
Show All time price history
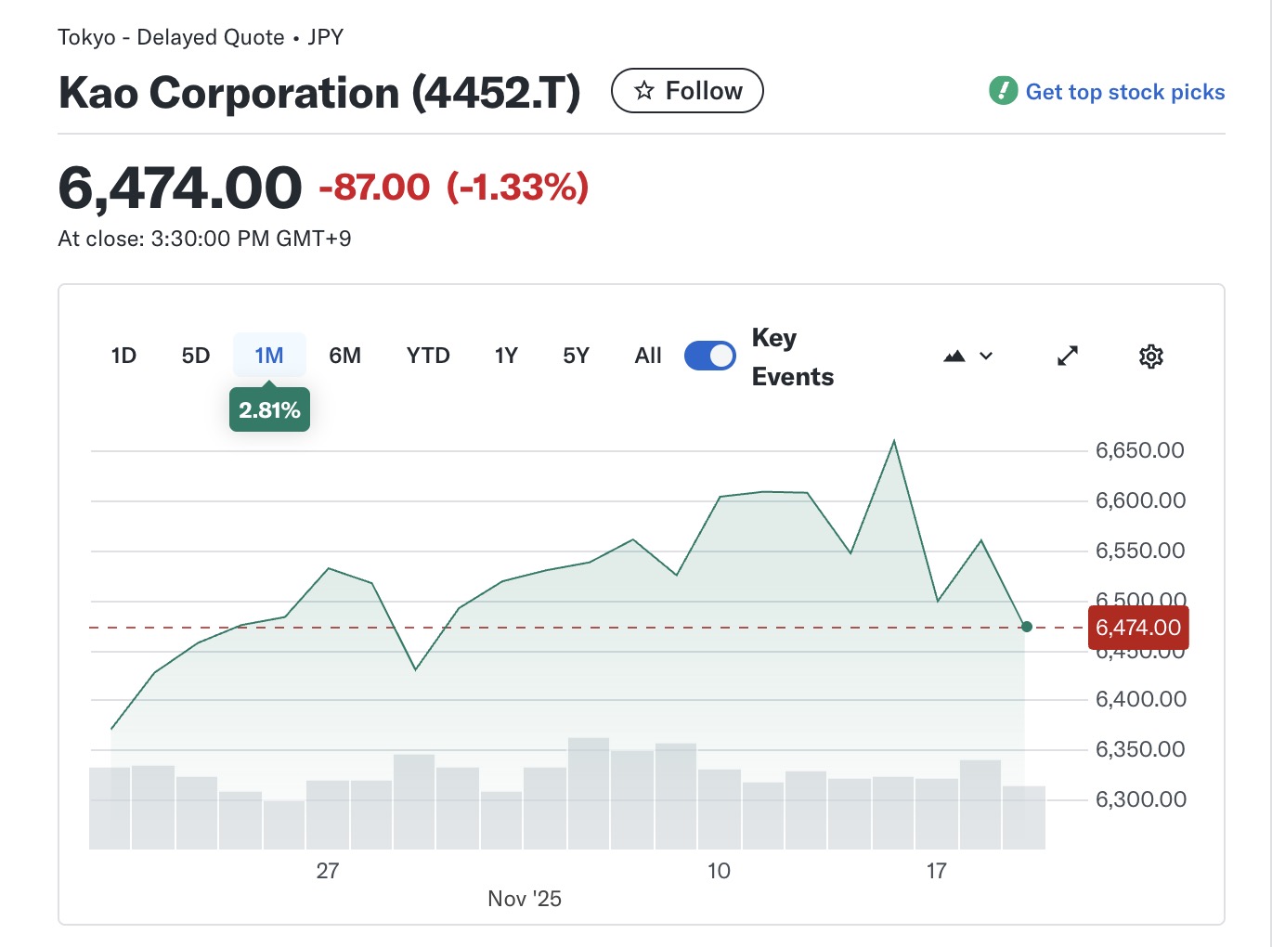(x=648, y=357)
